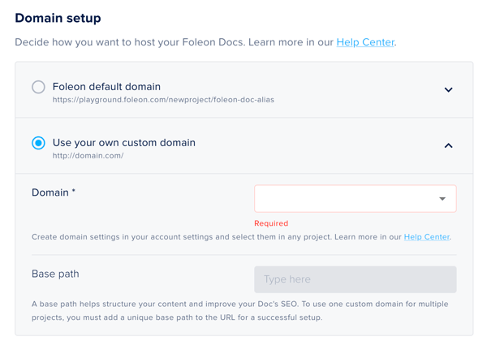Expand the Foleon default domain section chevron
The width and height of the screenshot is (487, 350).
pyautogui.click(x=448, y=90)
